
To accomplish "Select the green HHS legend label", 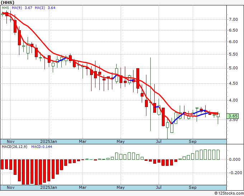I will click(5, 8).
